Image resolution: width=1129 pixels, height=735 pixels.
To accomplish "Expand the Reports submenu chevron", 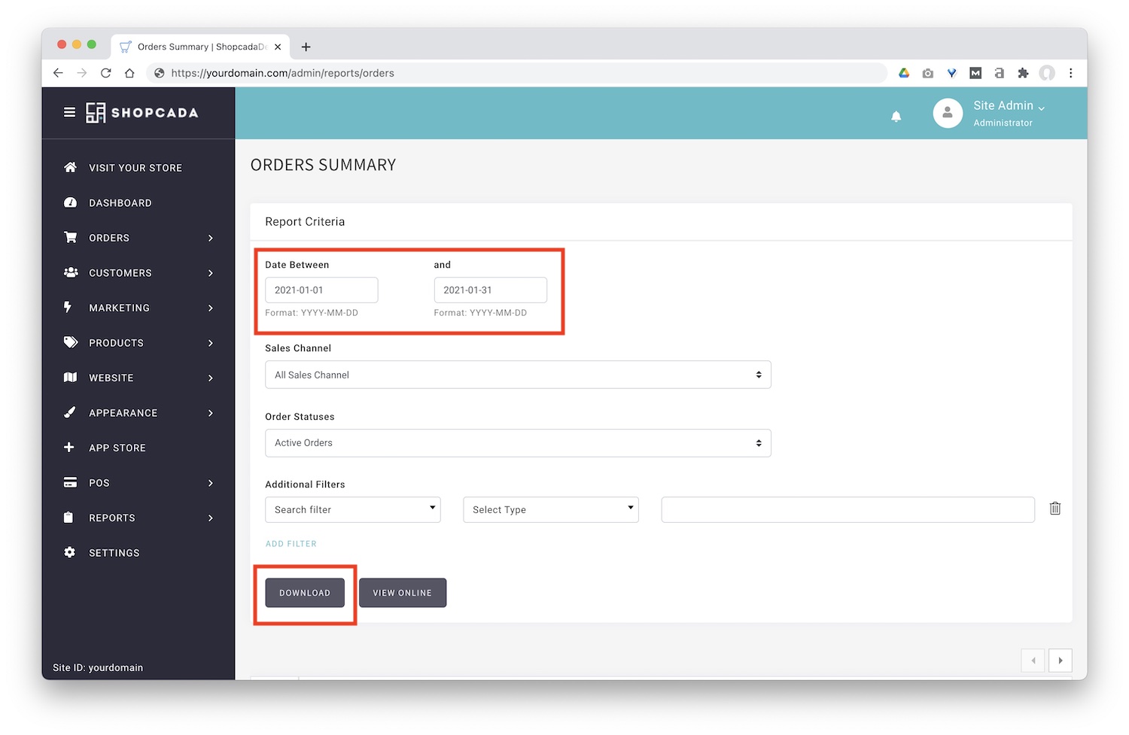I will 211,518.
